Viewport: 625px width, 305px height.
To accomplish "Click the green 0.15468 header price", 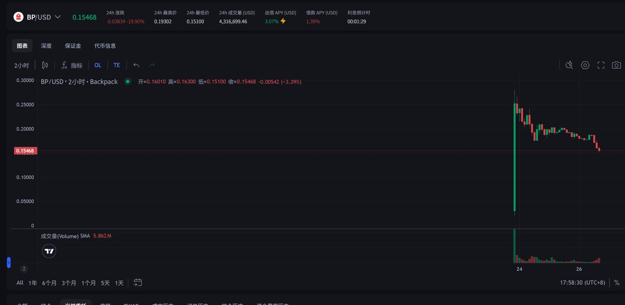I will [x=84, y=17].
